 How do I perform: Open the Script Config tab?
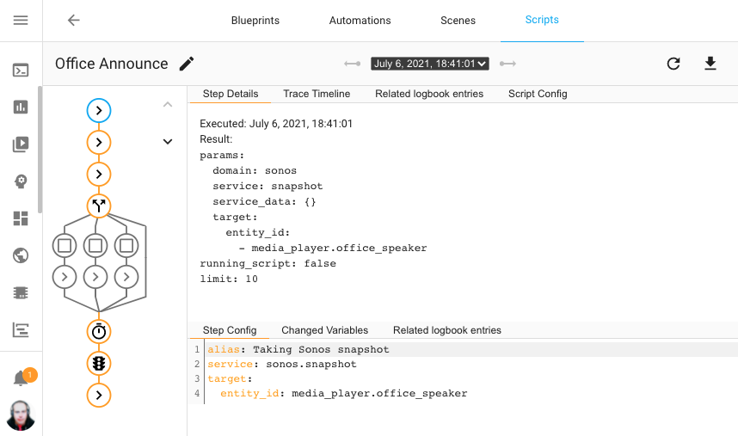pyautogui.click(x=538, y=94)
